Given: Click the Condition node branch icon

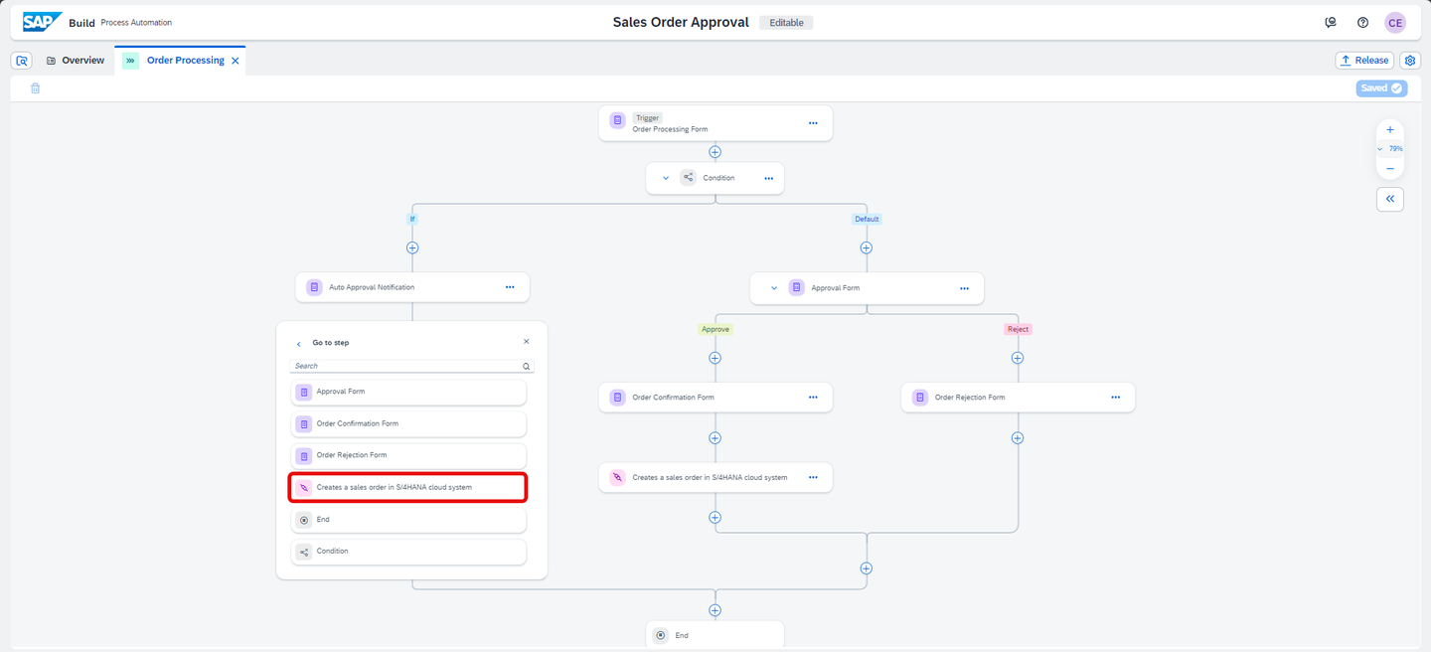Looking at the screenshot, I should pyautogui.click(x=688, y=178).
